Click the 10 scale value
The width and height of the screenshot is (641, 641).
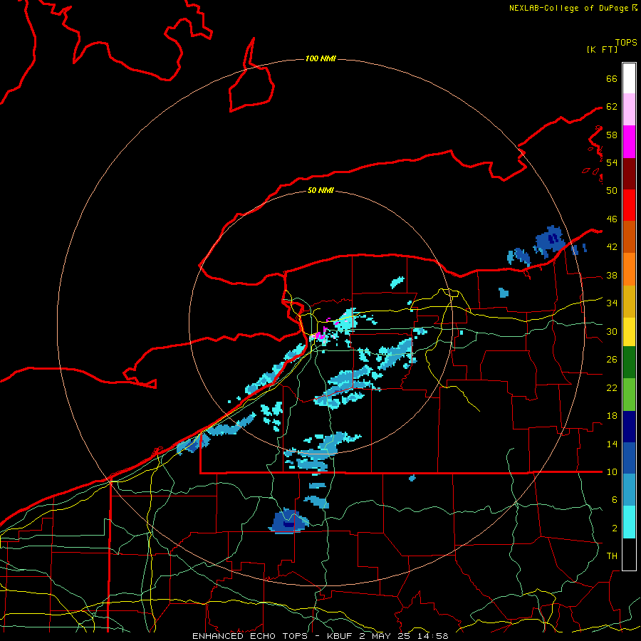(612, 472)
